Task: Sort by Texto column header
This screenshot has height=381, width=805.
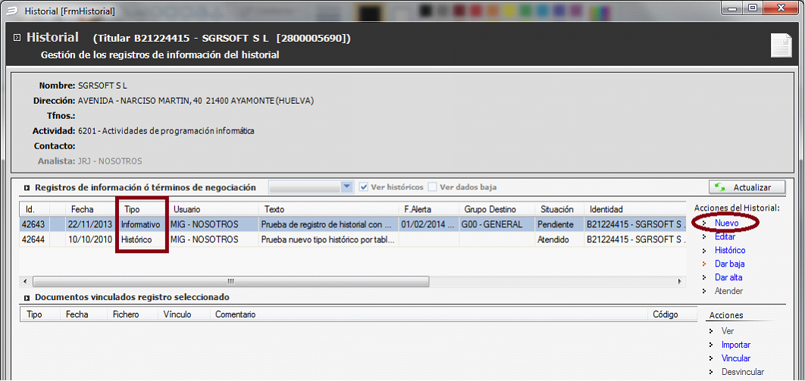Action: [328, 209]
